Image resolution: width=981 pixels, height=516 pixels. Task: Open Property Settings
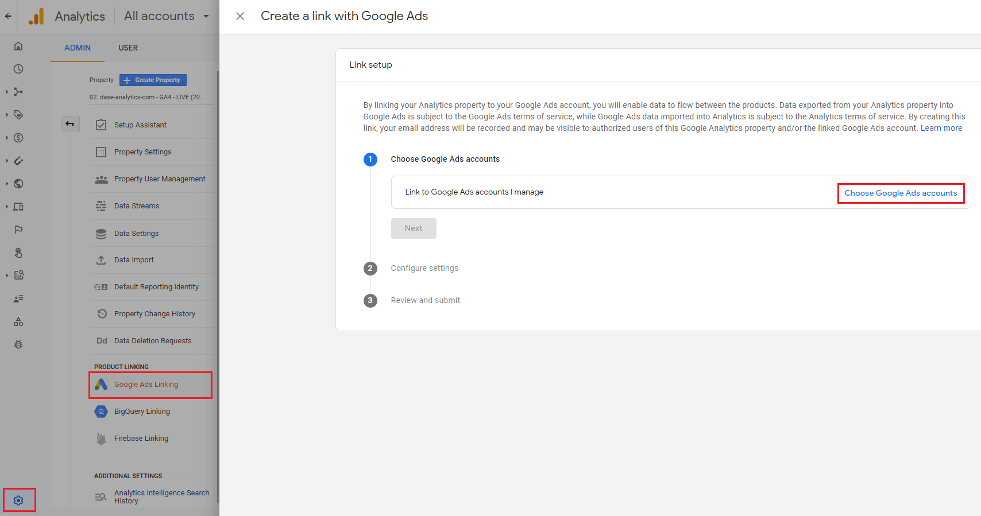click(x=151, y=152)
